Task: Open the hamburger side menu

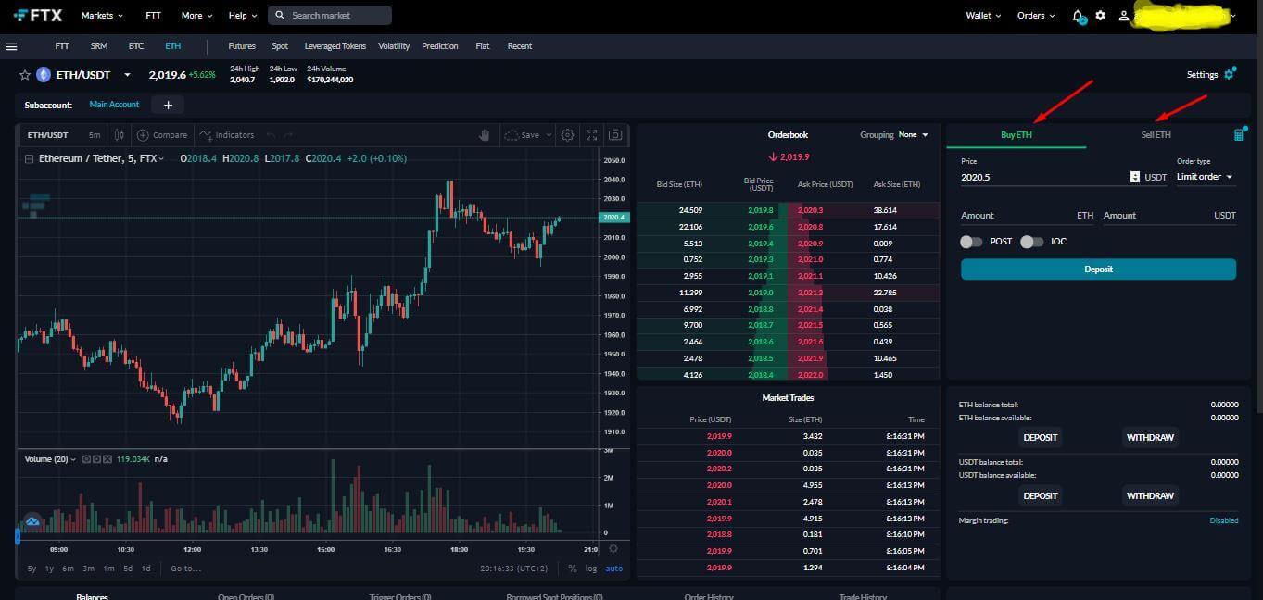Action: click(12, 46)
